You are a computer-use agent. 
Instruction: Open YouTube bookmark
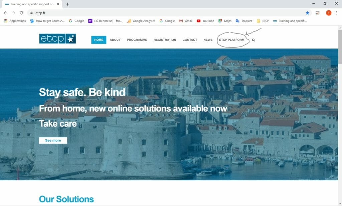click(x=205, y=21)
